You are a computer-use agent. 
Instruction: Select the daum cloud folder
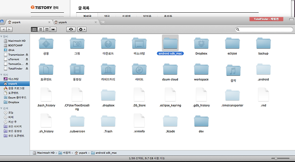click(170, 69)
